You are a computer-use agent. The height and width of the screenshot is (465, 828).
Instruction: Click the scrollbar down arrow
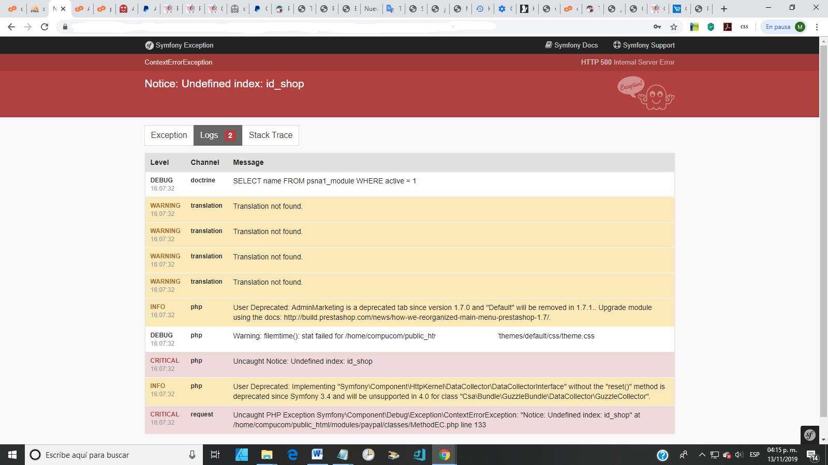click(823, 440)
